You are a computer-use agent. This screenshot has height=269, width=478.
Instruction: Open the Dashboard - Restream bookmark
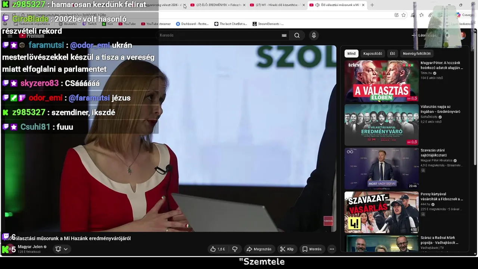coord(192,24)
